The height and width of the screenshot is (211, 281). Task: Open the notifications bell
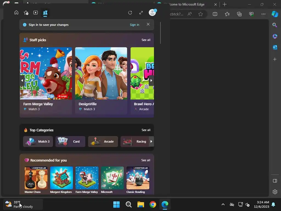pyautogui.click(x=274, y=204)
